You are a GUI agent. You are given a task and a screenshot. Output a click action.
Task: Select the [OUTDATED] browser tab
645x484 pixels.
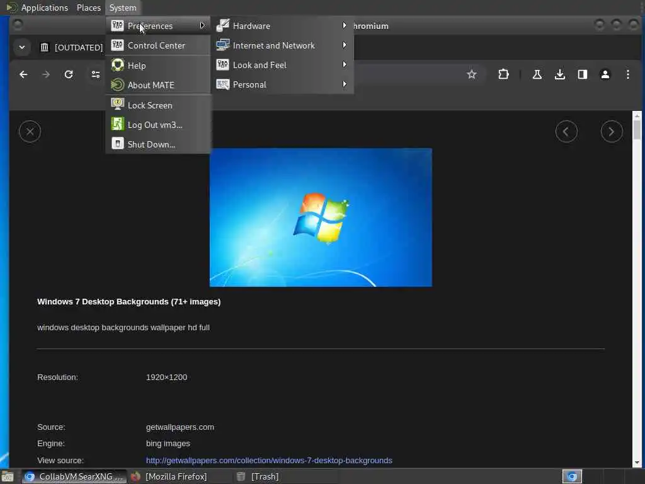[71, 47]
